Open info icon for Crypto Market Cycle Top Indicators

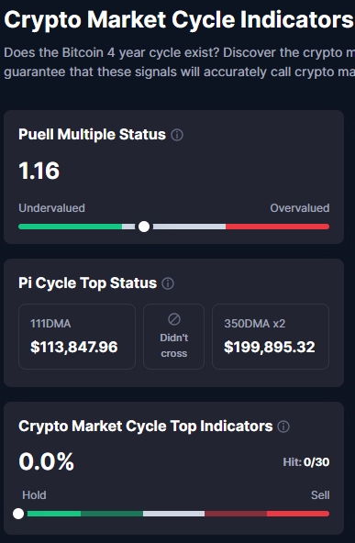(x=283, y=427)
